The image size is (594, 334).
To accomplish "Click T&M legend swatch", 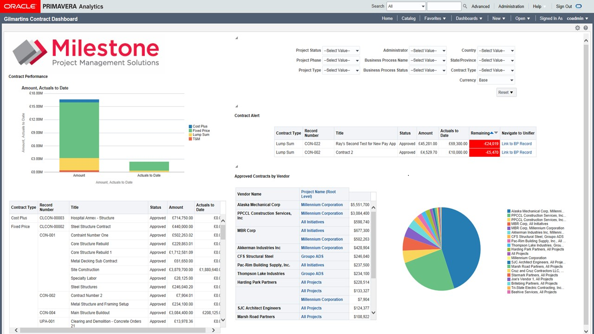I will [190, 139].
